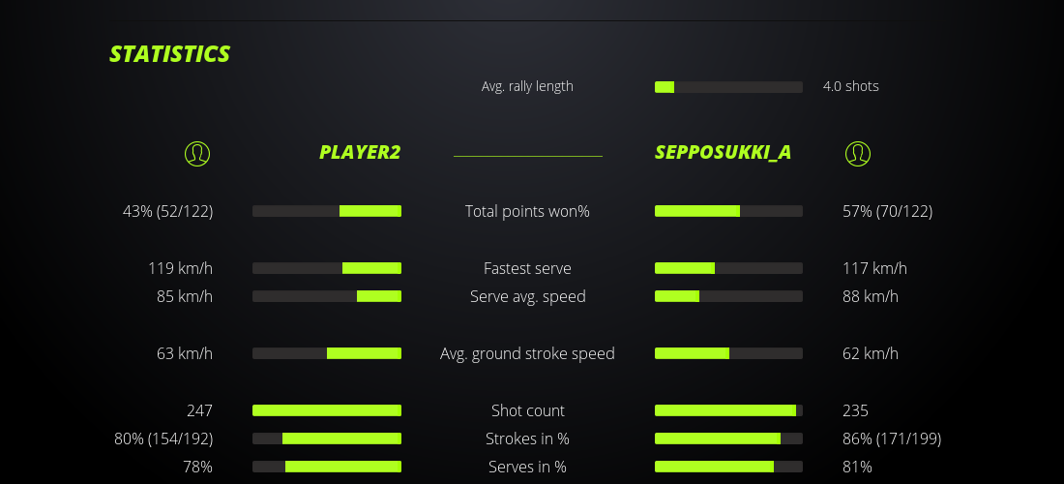Click the Avg. rally length bar
1064x484 pixels.
coord(728,87)
